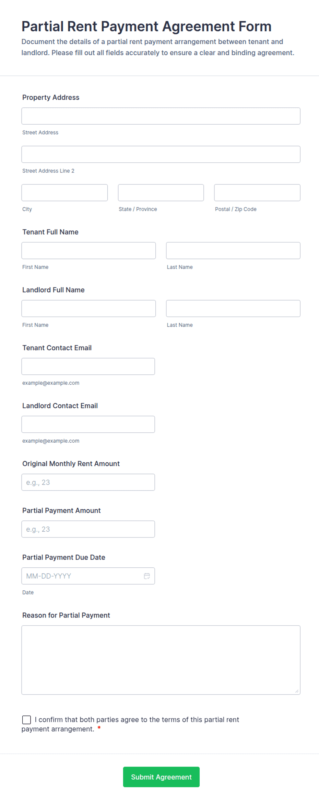The height and width of the screenshot is (804, 319).
Task: Focus the State / Province field
Action: tap(161, 193)
